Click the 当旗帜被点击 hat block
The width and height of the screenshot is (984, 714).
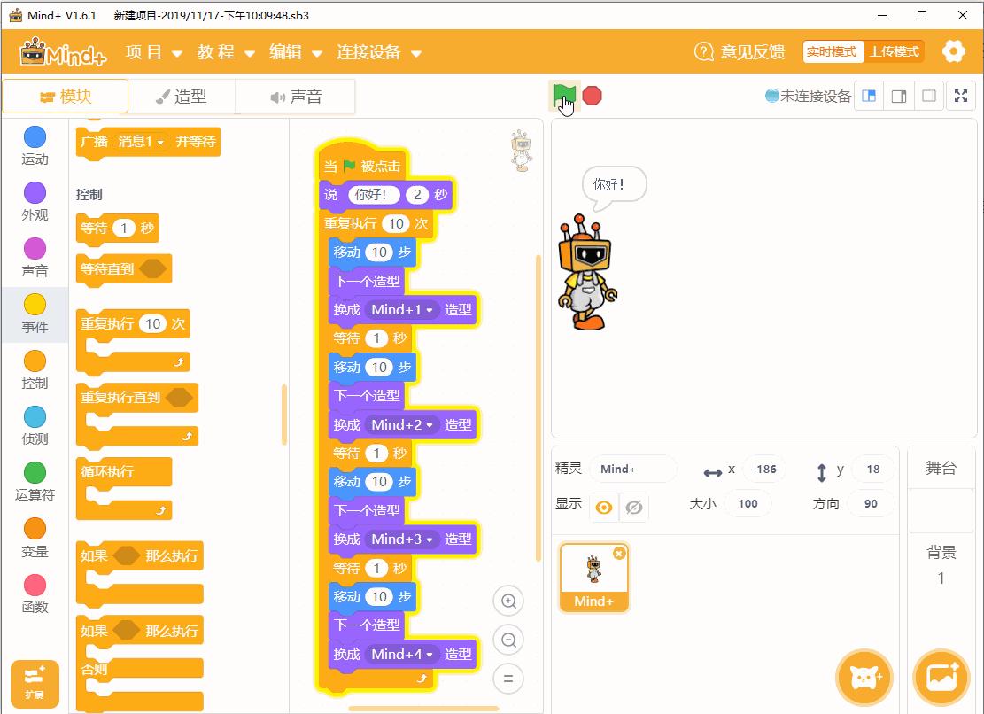coord(363,162)
